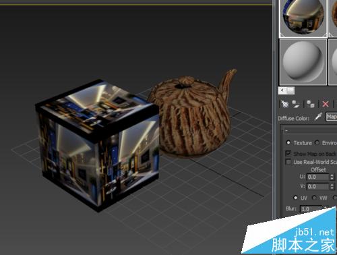Click Assign Material to Selection icon
This screenshot has width=337, height=255.
point(311,104)
